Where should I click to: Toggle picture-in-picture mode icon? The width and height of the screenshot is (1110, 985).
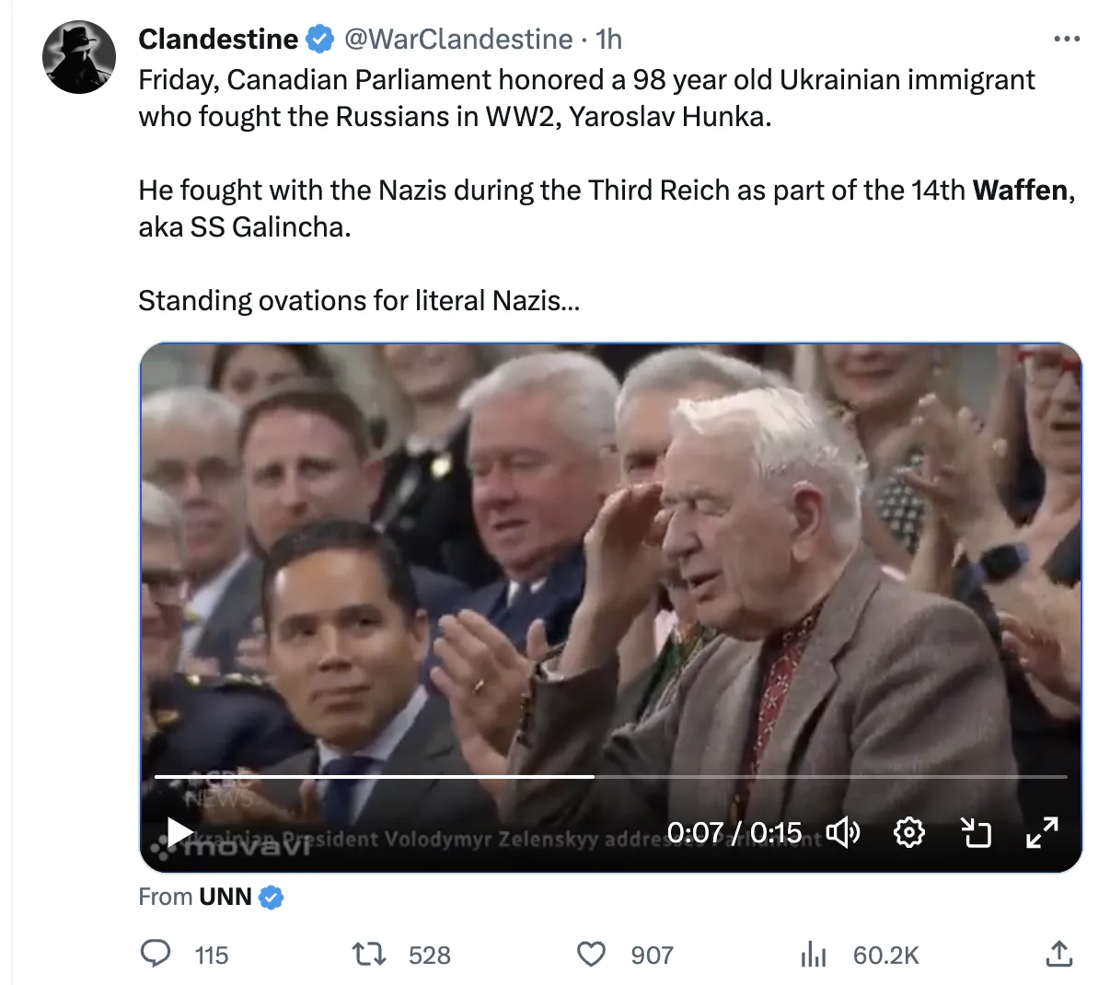976,833
